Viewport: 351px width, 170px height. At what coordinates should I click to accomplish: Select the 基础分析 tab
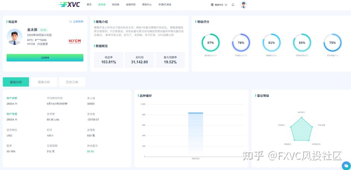point(16,82)
